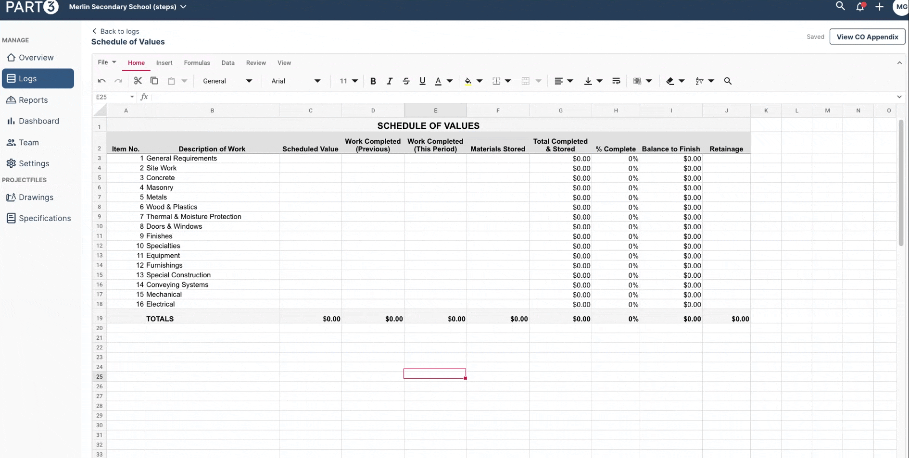This screenshot has width=909, height=458.
Task: Toggle underline formatting
Action: (x=422, y=81)
